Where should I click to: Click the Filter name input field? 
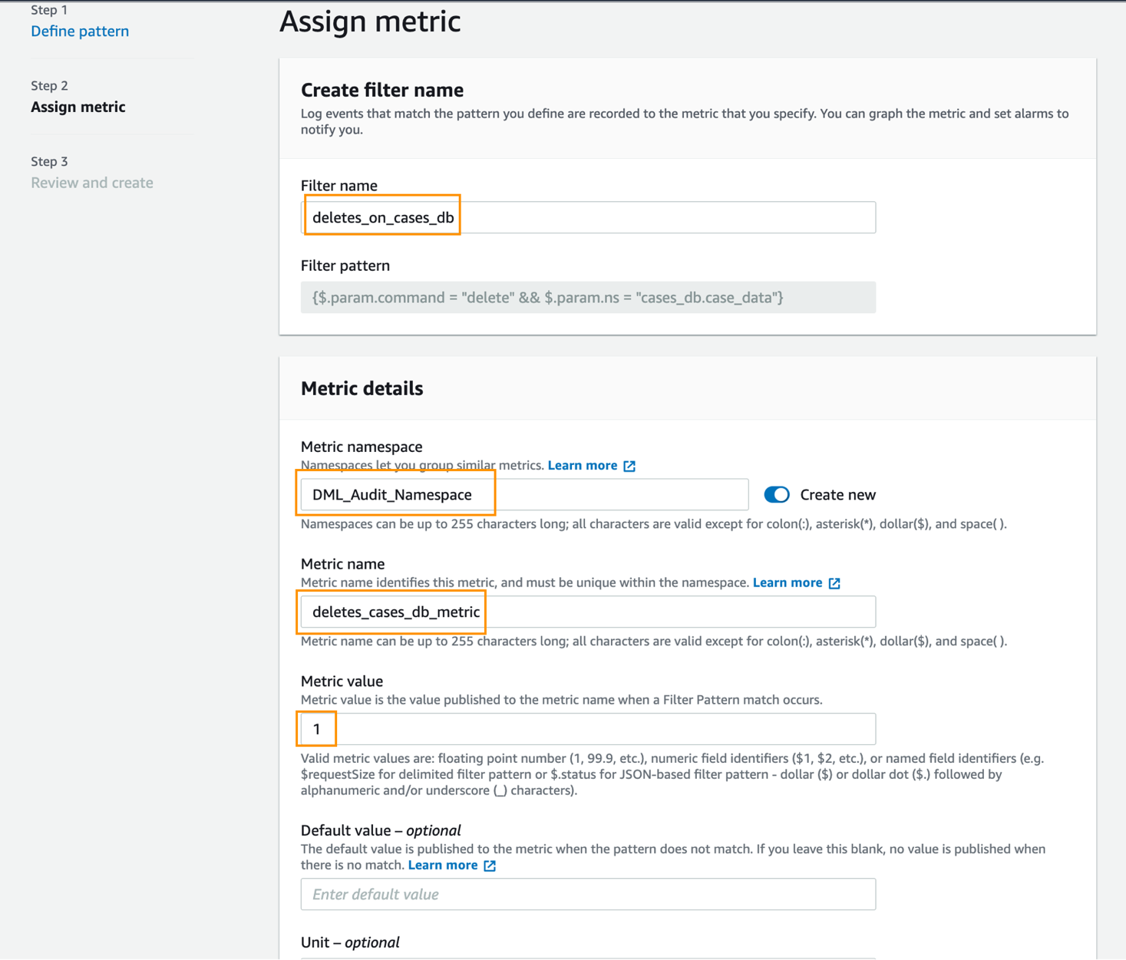pyautogui.click(x=588, y=217)
